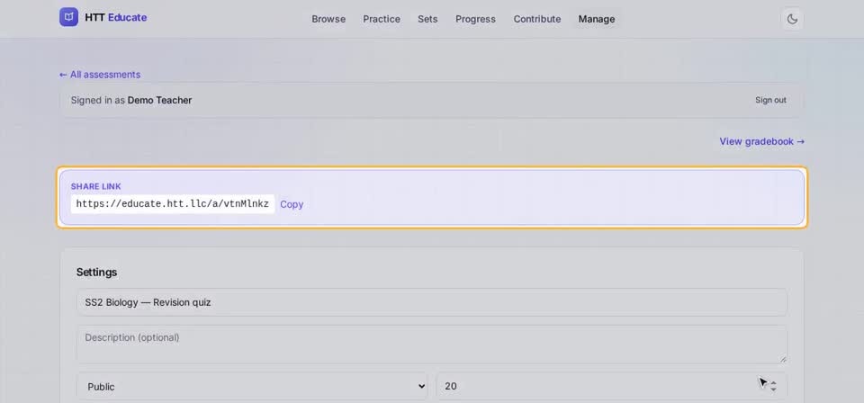Viewport: 864px width, 403px height.
Task: Click the assessment title field
Action: point(431,302)
